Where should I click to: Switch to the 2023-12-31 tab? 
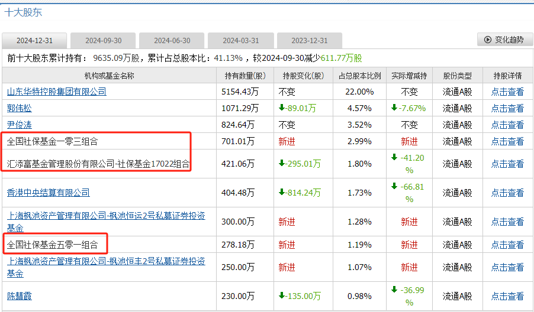(310, 40)
